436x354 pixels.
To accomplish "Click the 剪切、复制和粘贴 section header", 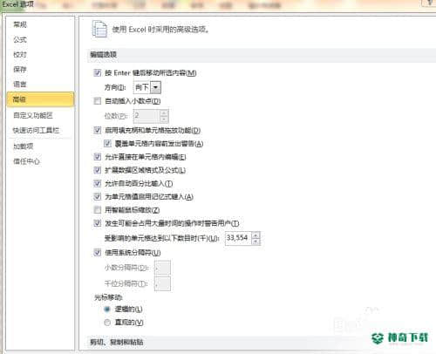I will tap(117, 342).
